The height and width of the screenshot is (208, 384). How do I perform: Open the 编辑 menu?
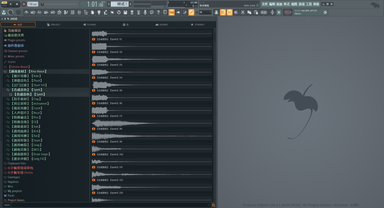pos(272,4)
